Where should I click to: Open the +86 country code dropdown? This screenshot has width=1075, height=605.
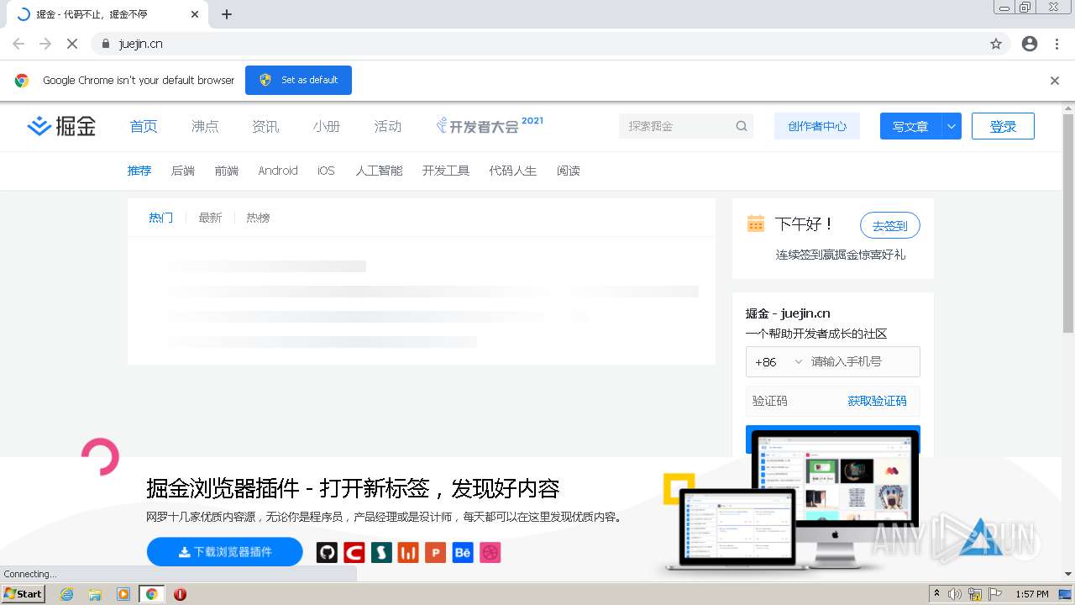779,362
